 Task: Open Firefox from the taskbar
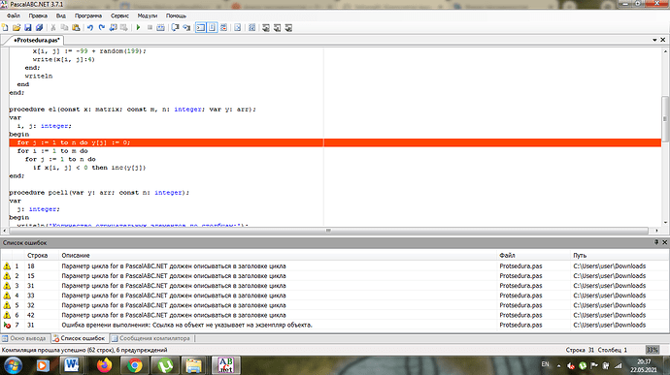[x=104, y=365]
